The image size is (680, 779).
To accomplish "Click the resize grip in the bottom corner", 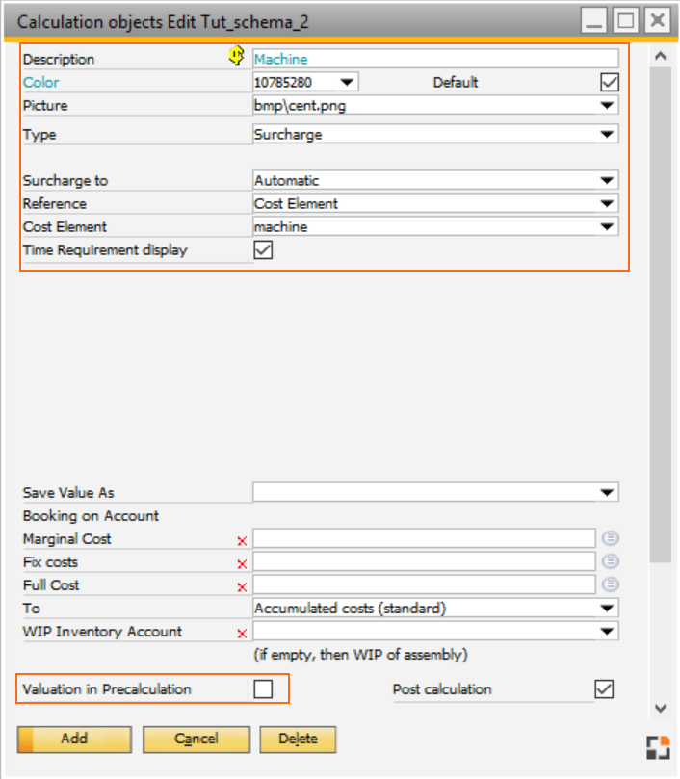I will coord(659,745).
